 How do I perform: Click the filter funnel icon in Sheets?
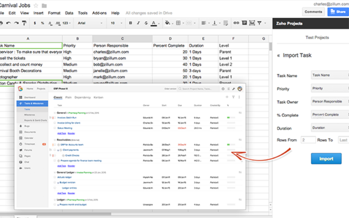[259, 23]
